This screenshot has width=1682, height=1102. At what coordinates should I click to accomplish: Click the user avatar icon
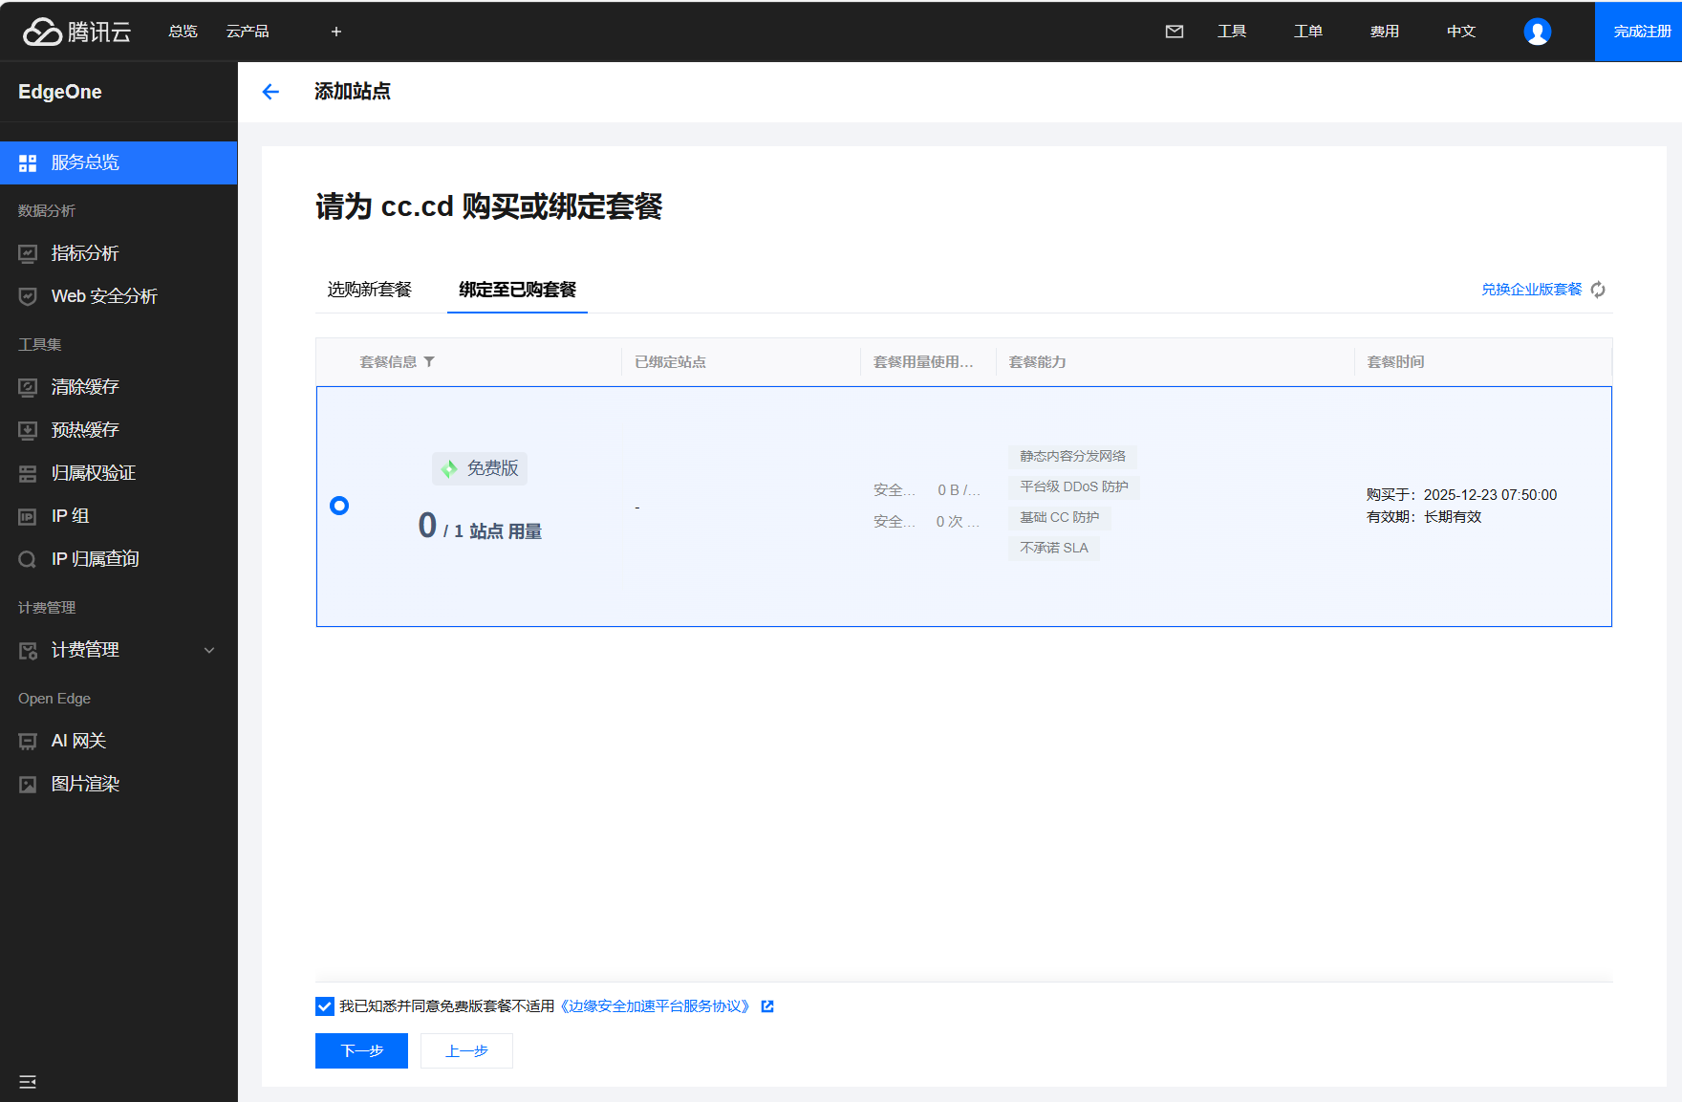click(x=1537, y=32)
